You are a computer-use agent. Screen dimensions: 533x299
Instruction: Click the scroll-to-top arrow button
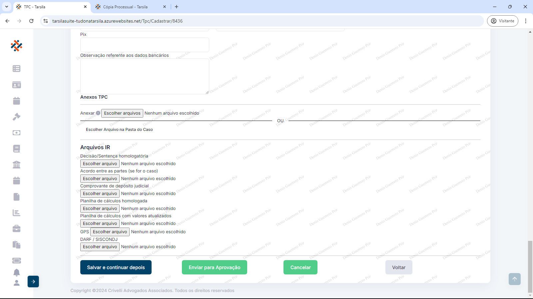pyautogui.click(x=514, y=279)
